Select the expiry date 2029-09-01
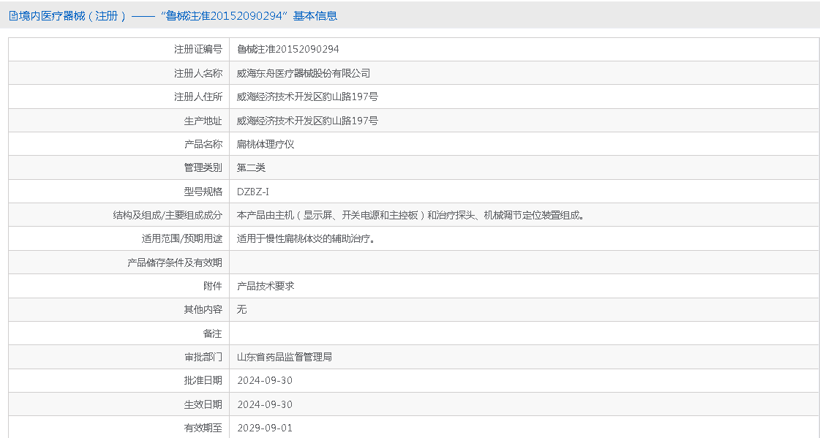Screen dimensions: 820x438 pos(265,428)
